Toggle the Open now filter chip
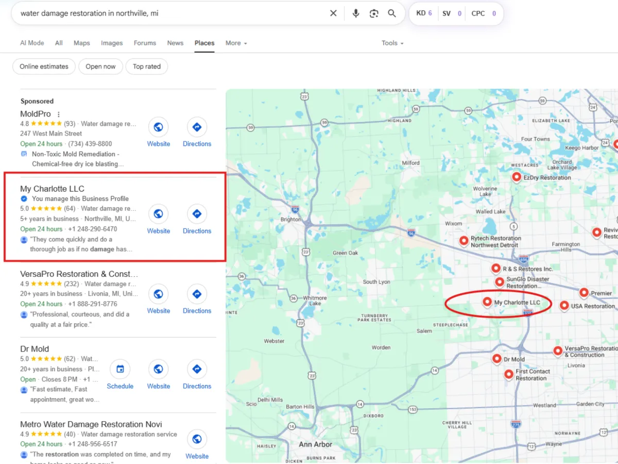This screenshot has height=464, width=618. (100, 67)
